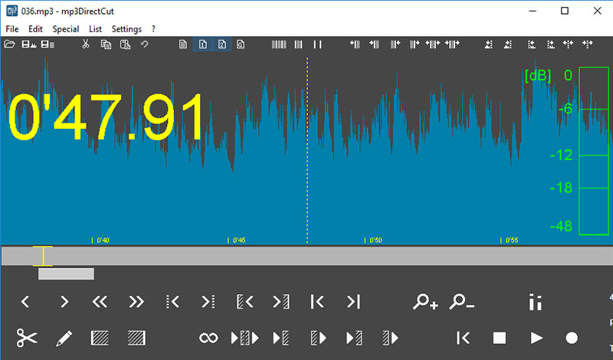Click the open file folder icon

pyautogui.click(x=9, y=44)
